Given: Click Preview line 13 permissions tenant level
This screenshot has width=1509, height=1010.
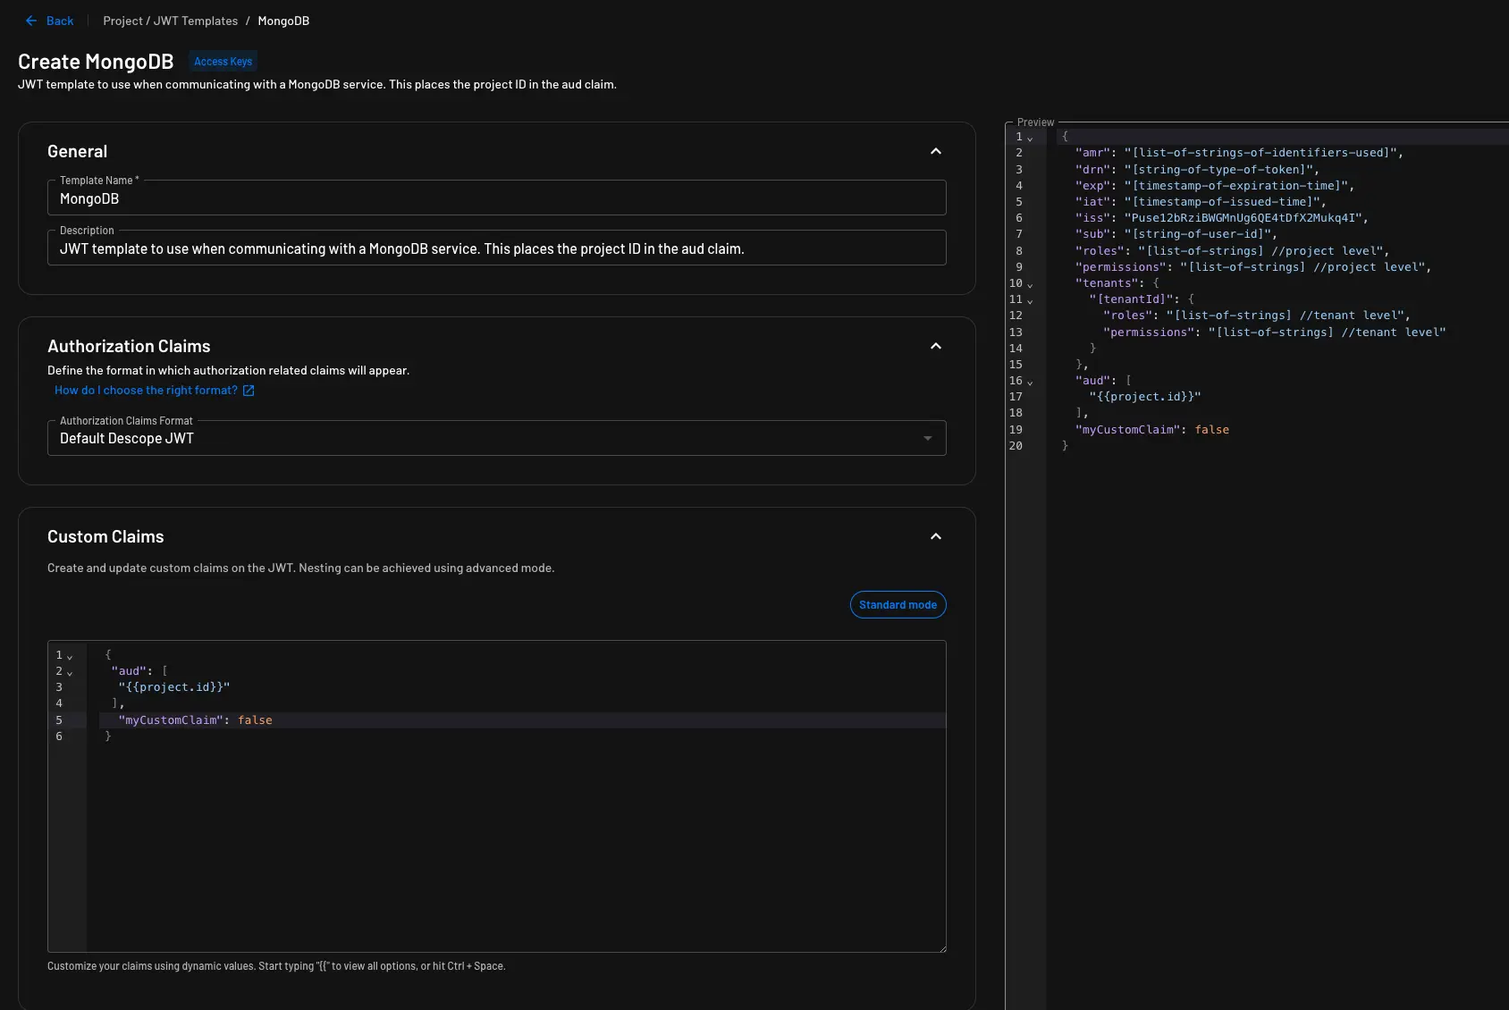Looking at the screenshot, I should (x=1274, y=332).
